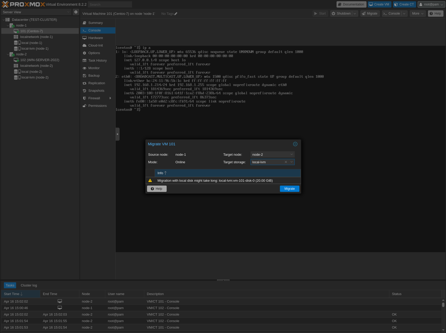
Task: Open the Task History panel
Action: click(x=97, y=60)
